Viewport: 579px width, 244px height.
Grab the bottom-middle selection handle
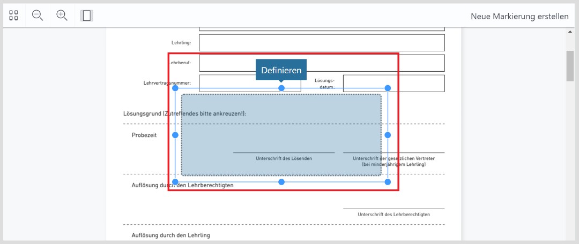281,182
